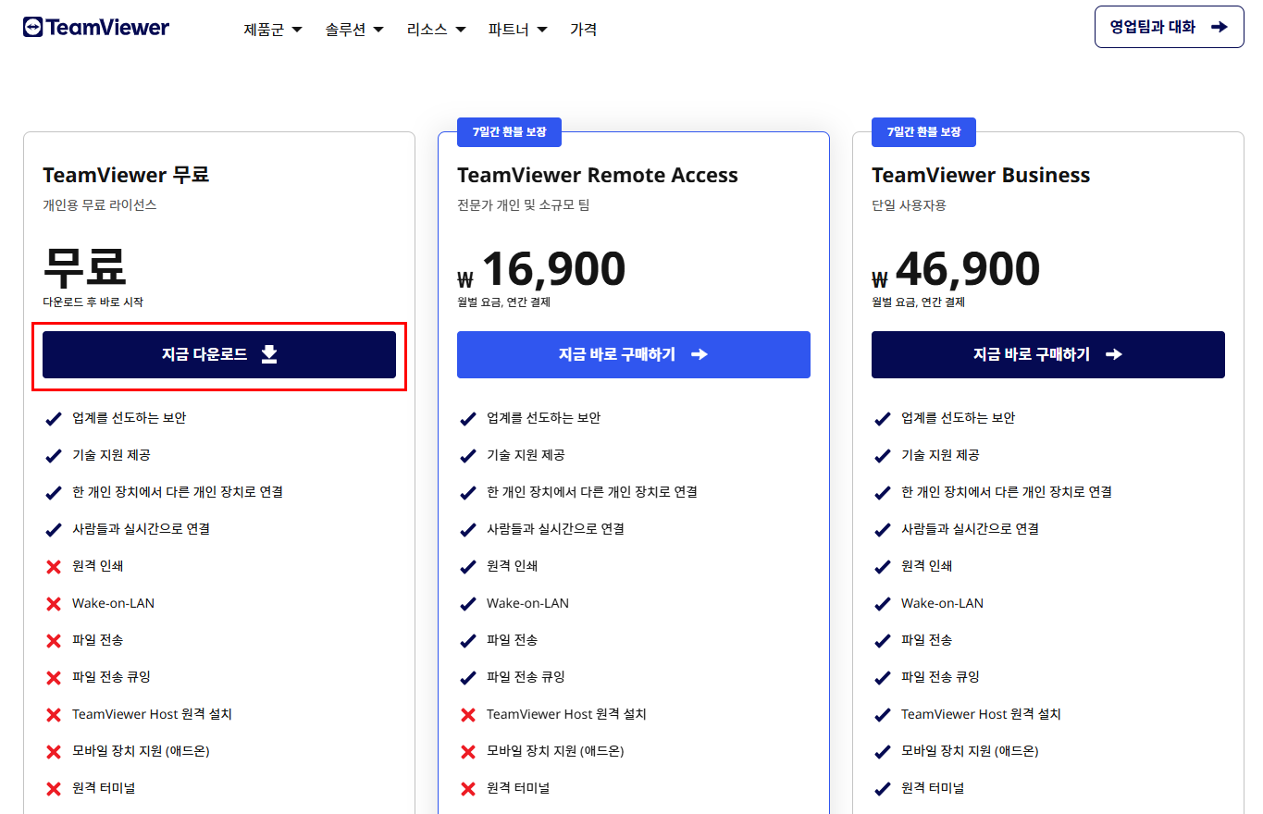
Task: Click the 단일 사용자용 subtitle
Action: coord(909,205)
